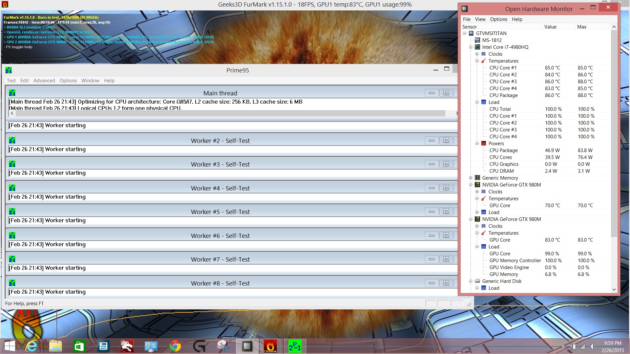Click the MS-1812 mainboard icon
630x354 pixels.
click(x=477, y=40)
